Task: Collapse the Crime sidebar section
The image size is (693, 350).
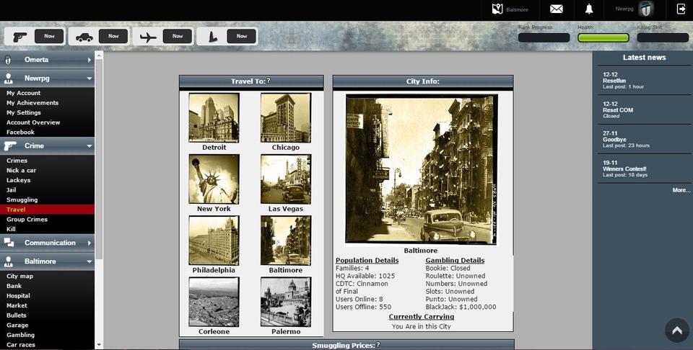Action: (x=48, y=146)
